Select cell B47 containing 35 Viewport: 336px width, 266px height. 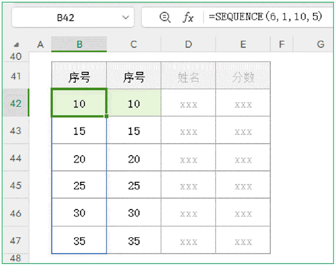(79, 240)
